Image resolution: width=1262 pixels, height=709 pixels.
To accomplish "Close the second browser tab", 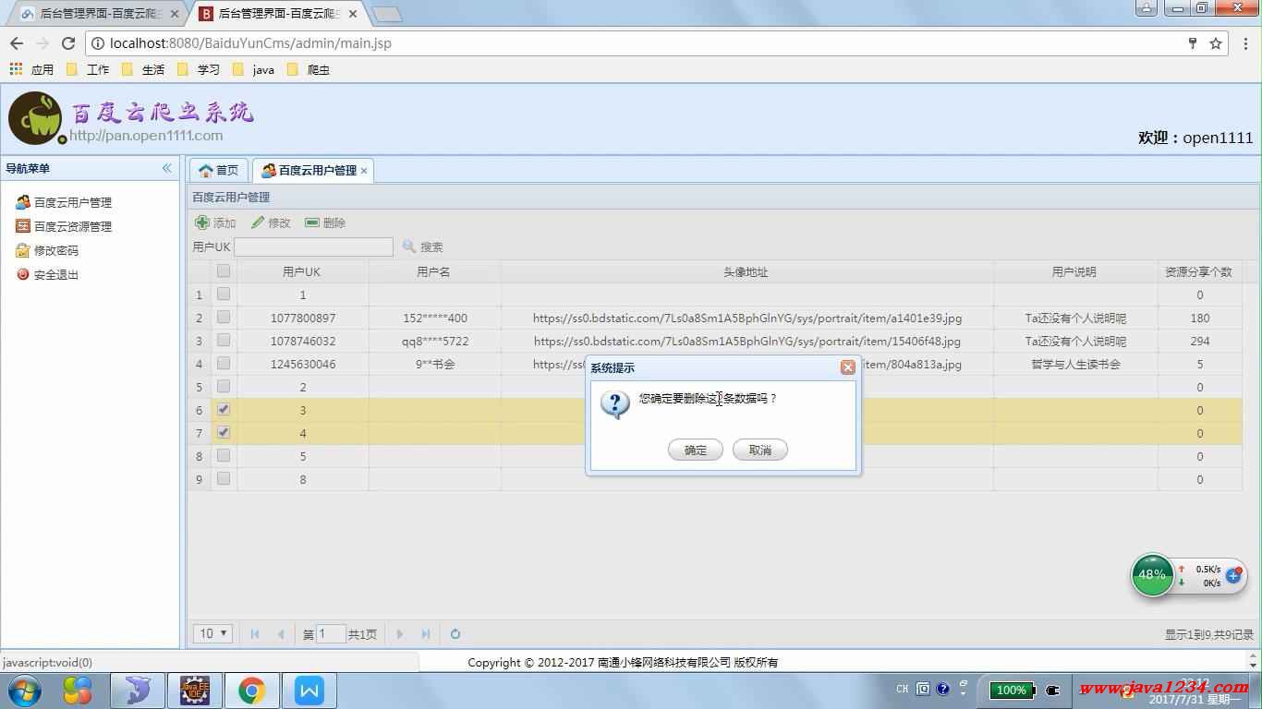I will pyautogui.click(x=353, y=14).
